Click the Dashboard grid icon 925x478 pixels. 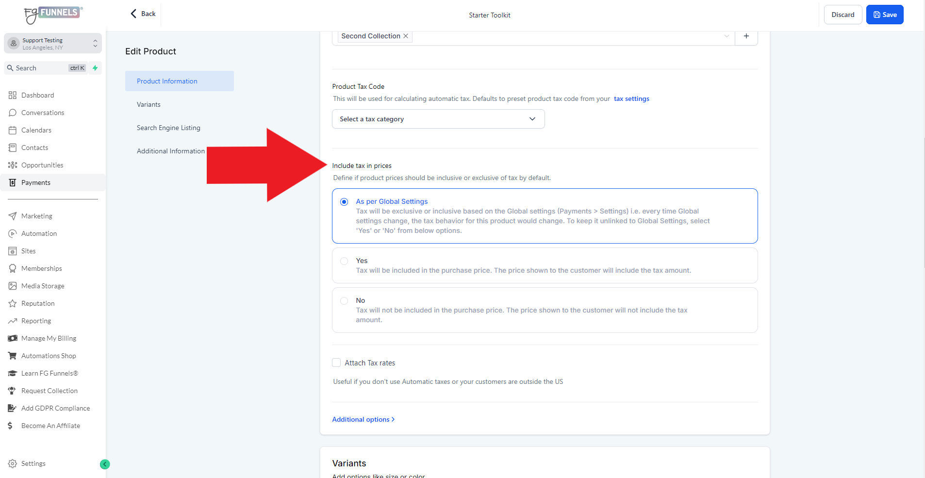pos(13,95)
